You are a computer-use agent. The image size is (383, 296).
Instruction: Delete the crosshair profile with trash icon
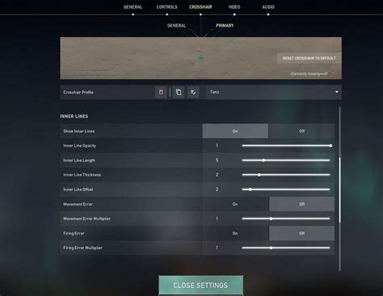pos(161,92)
